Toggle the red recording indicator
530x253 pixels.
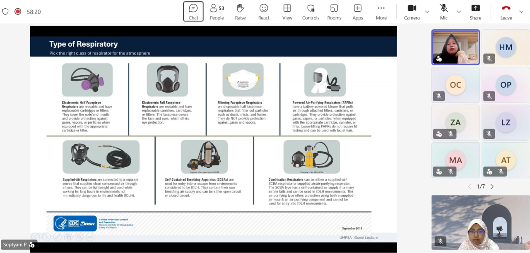[18, 12]
